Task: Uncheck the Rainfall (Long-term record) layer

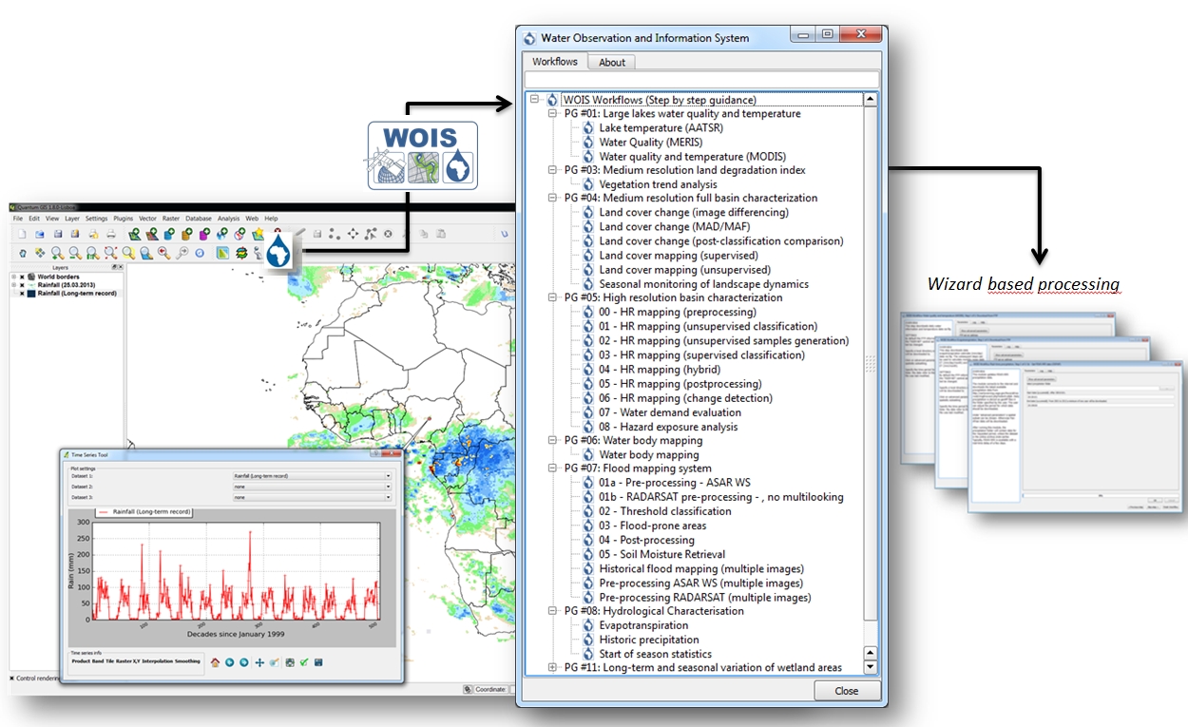Action: pyautogui.click(x=22, y=294)
